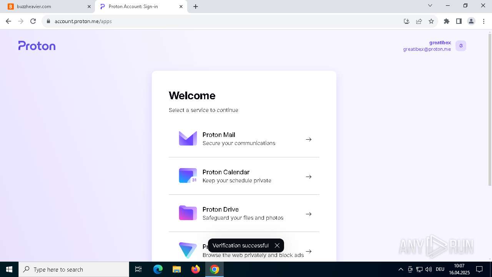Open Chrome profile icon
492x277 pixels.
point(471,21)
